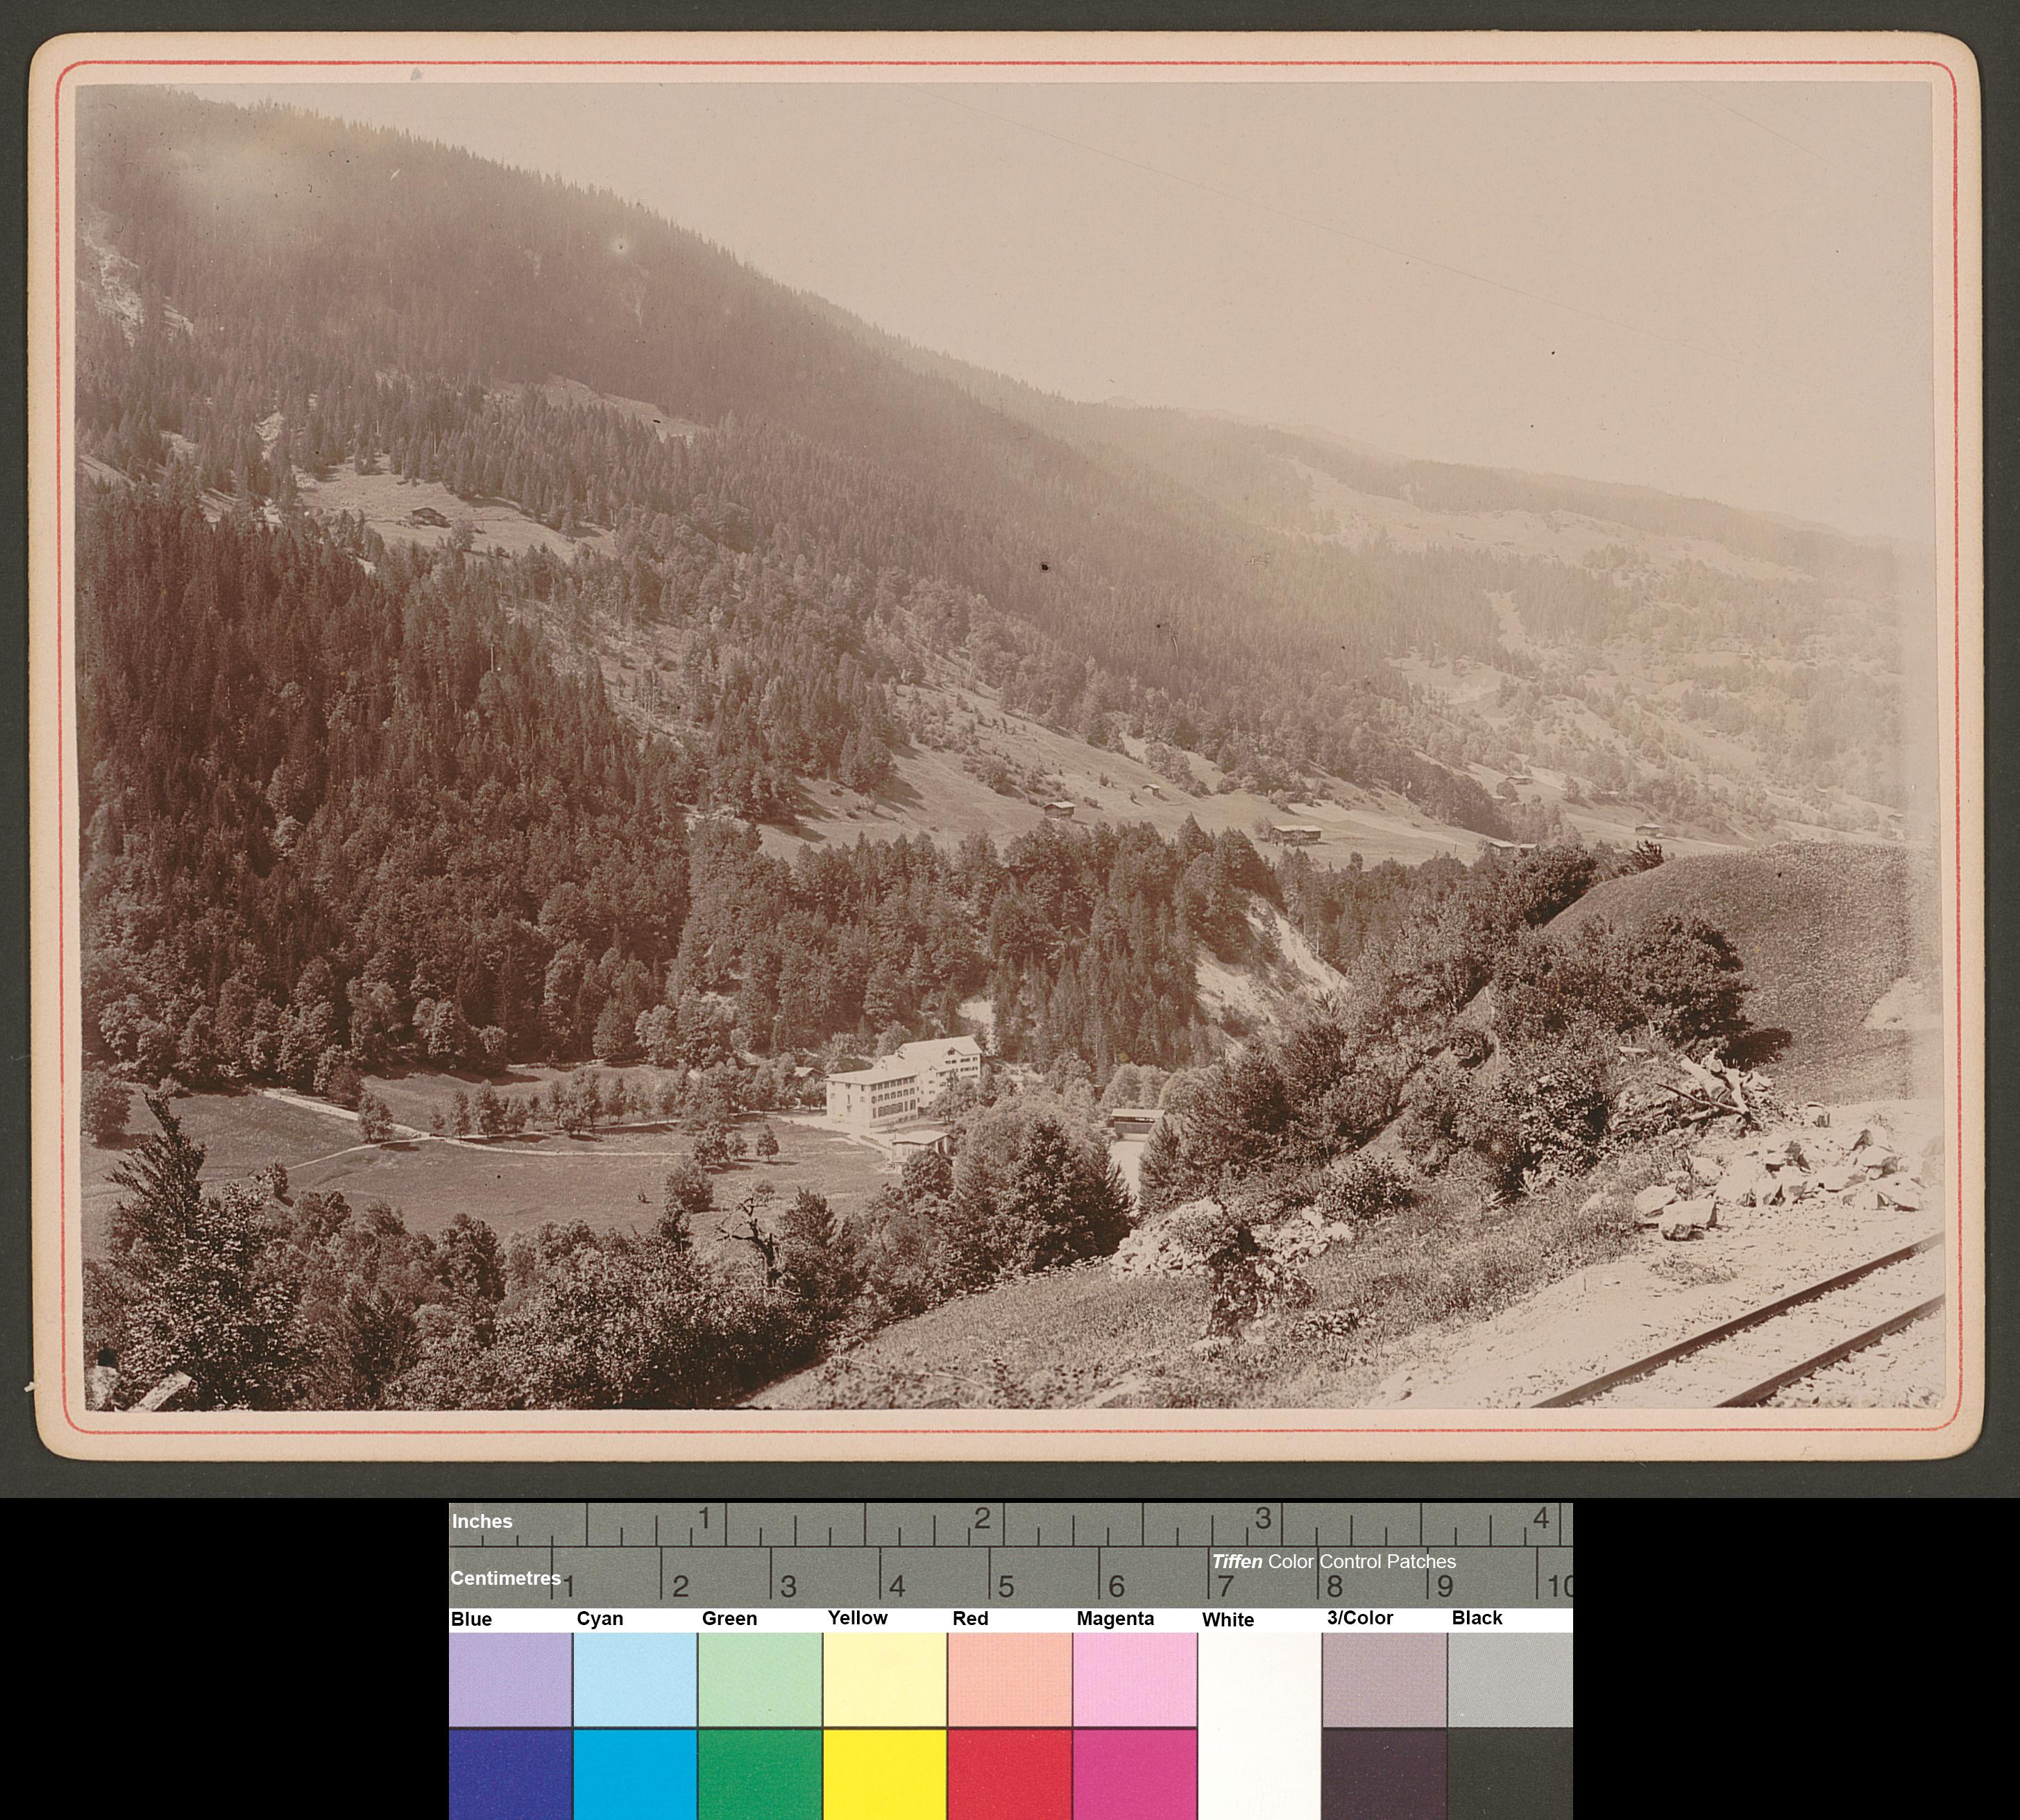Click the saturated Green color patch

760,1774
